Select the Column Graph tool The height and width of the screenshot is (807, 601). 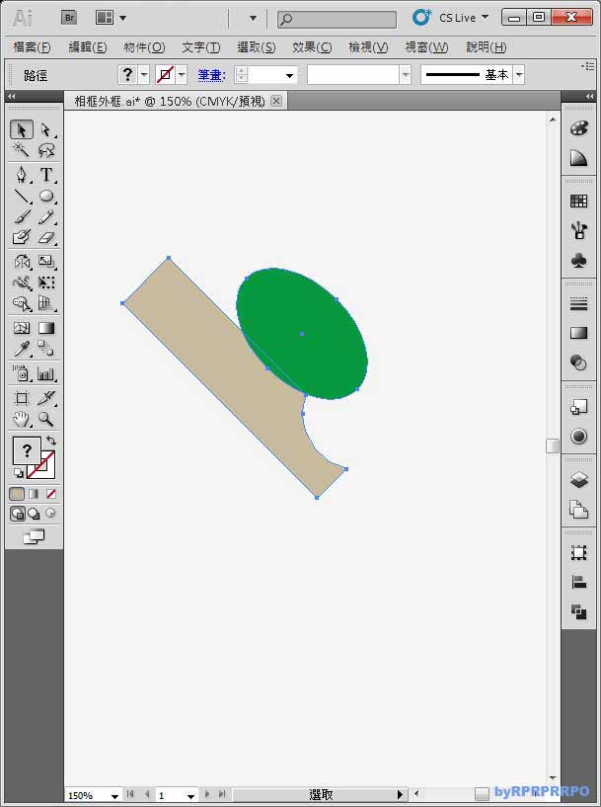[x=45, y=373]
